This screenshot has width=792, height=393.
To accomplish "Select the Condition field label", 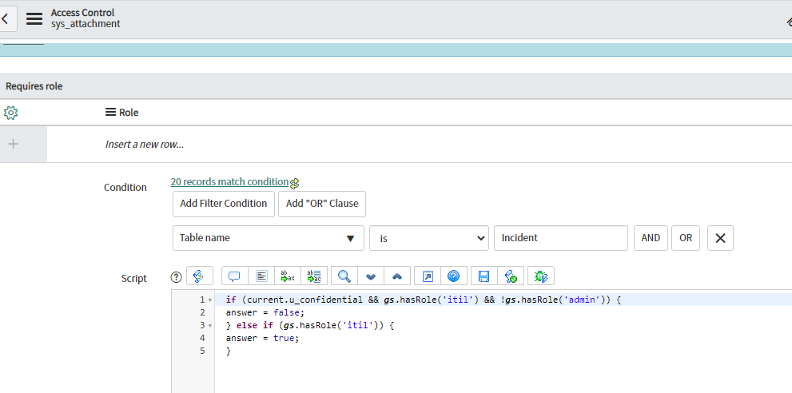I will tap(125, 188).
